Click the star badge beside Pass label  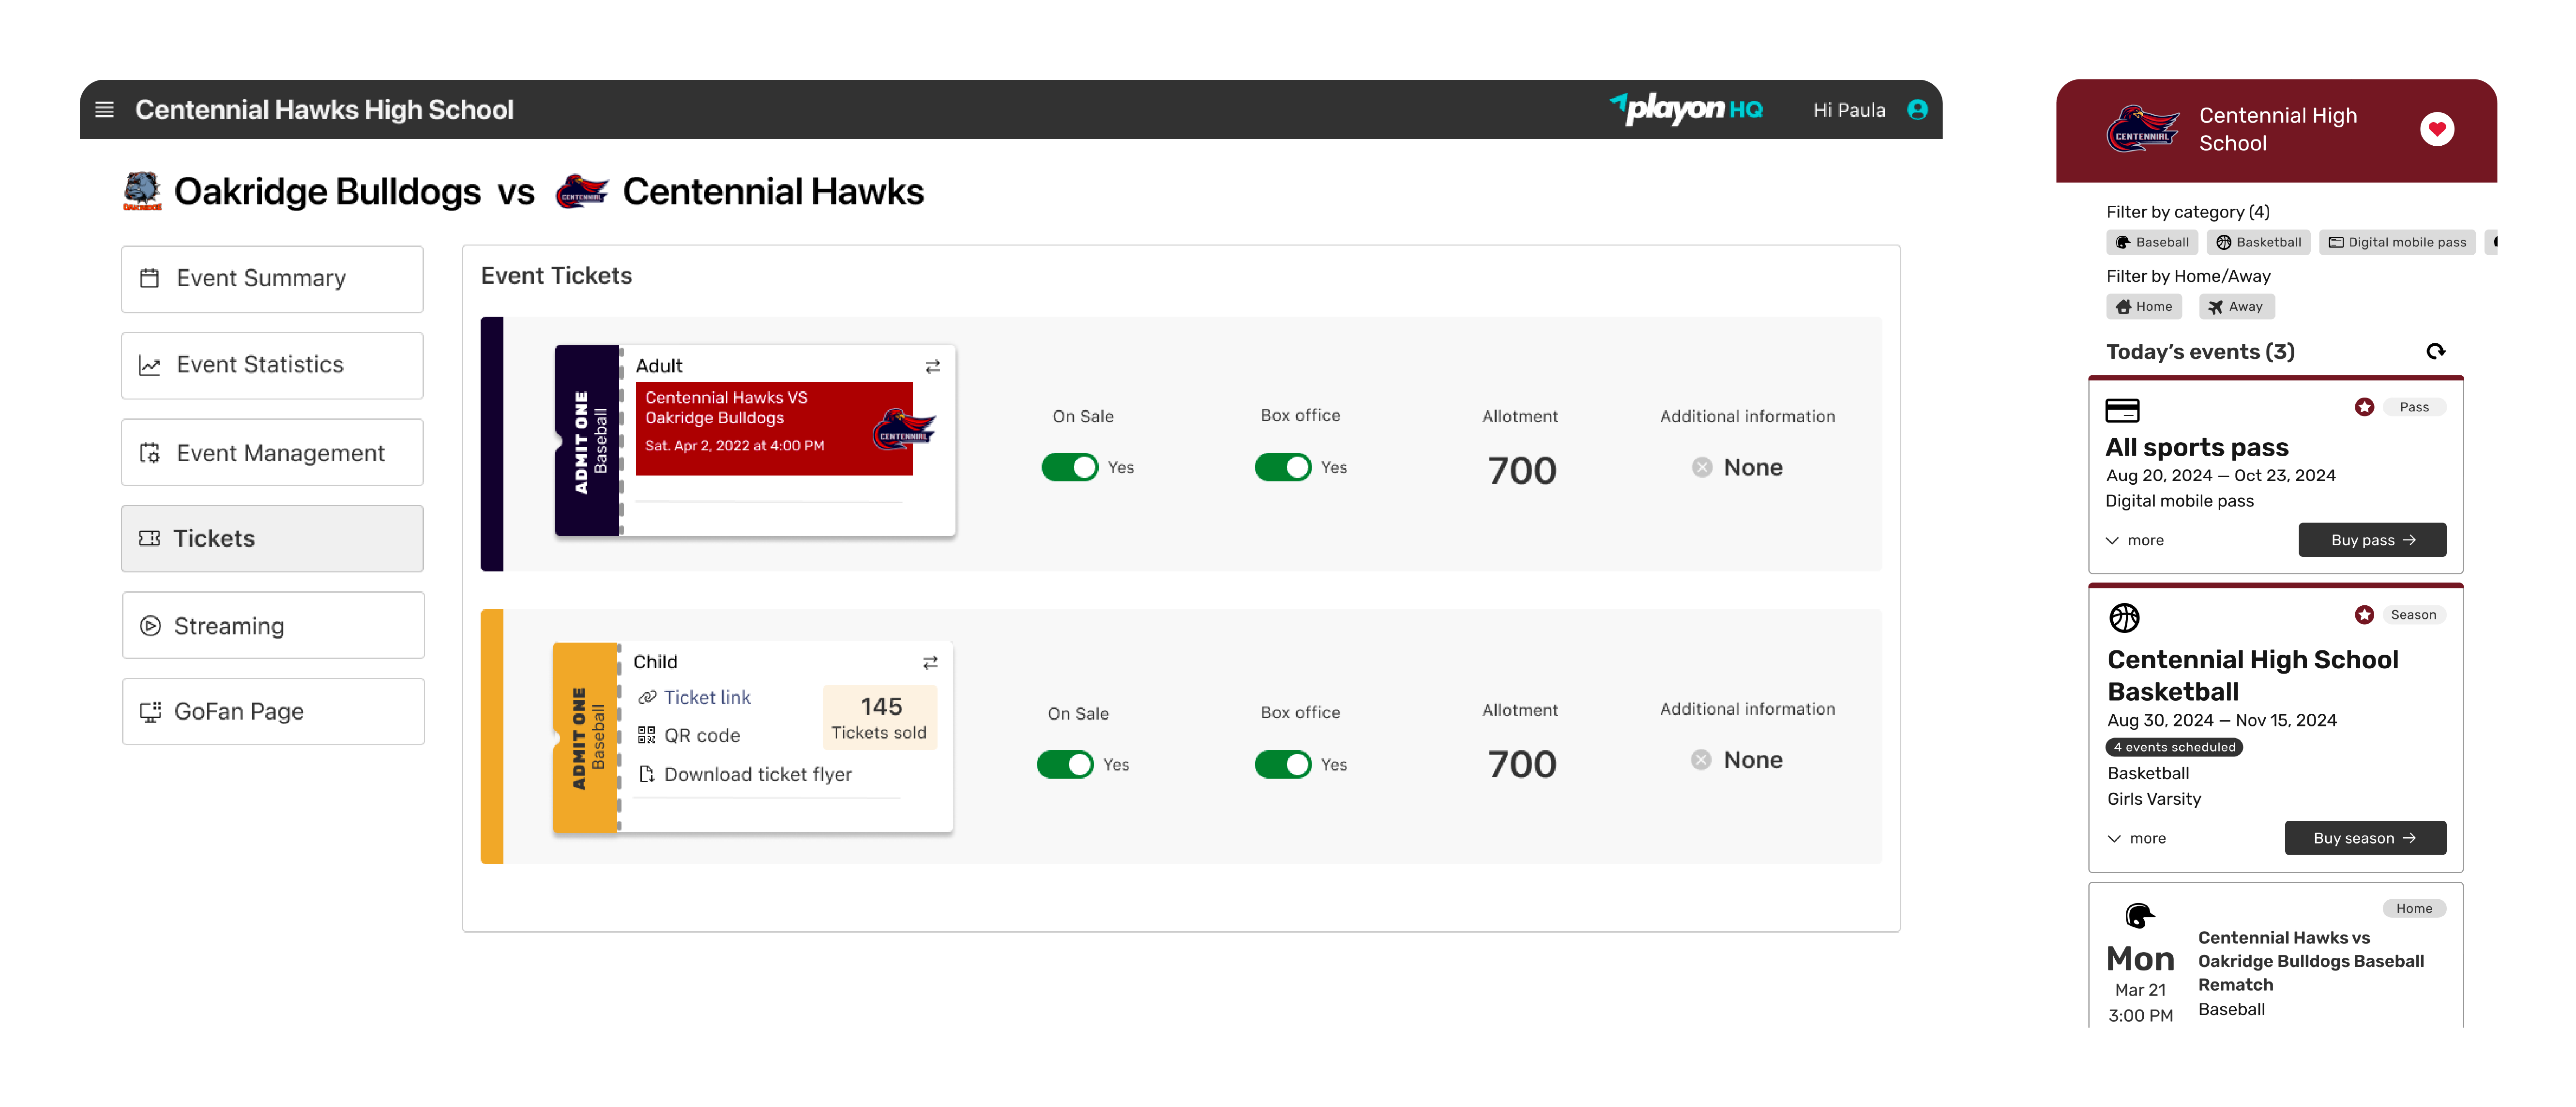2364,406
